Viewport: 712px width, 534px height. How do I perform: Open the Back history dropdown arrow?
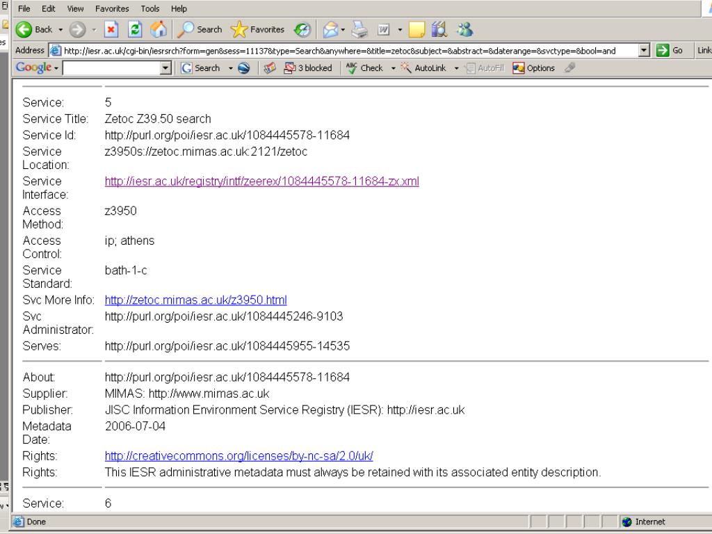60,29
